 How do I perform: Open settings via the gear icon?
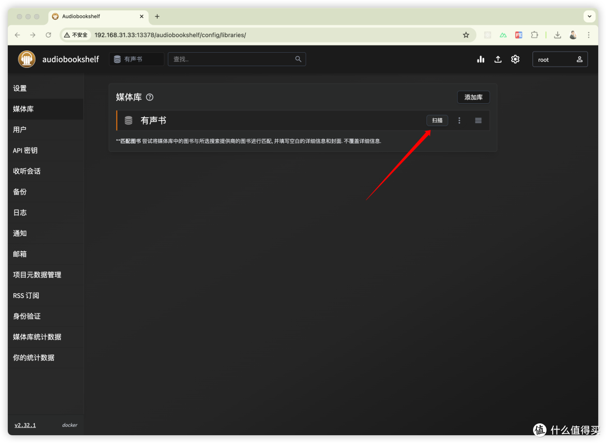click(x=515, y=59)
